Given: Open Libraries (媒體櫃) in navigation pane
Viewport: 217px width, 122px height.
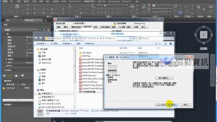Looking at the screenshot, I should click(x=41, y=69).
